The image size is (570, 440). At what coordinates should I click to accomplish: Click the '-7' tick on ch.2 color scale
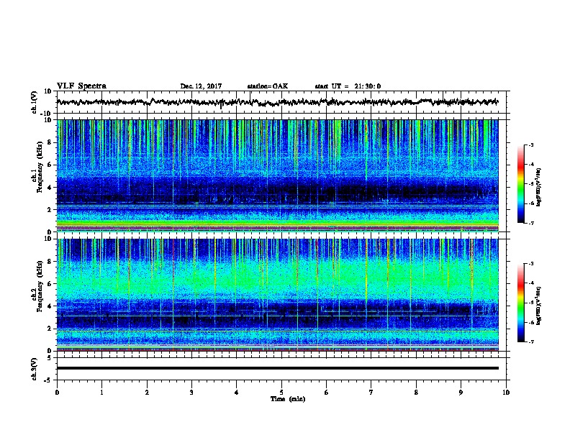pyautogui.click(x=530, y=342)
